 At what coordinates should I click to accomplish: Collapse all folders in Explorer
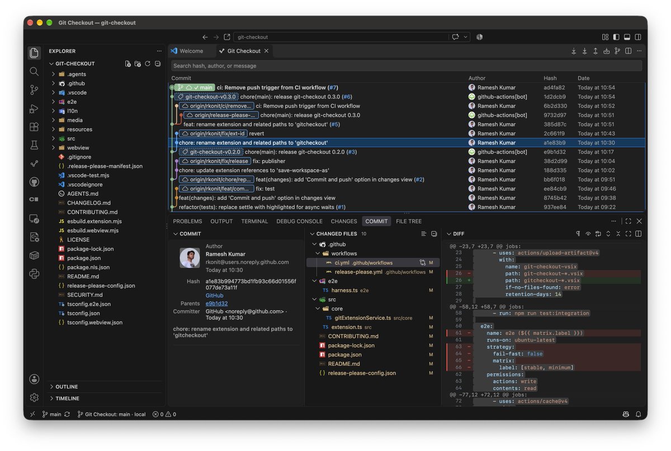pos(158,64)
